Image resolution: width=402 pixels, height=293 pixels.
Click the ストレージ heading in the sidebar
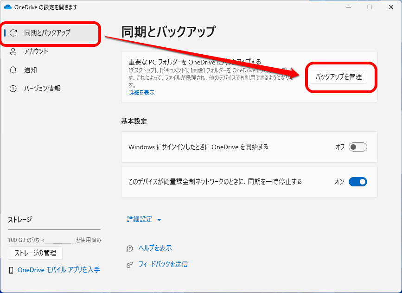click(20, 220)
